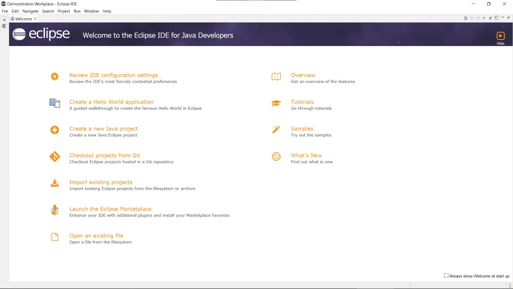The height and width of the screenshot is (289, 513).
Task: Click text 'Try out the samples'
Action: (311, 135)
